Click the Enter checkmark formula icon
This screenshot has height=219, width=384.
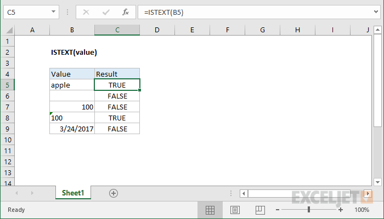(x=105, y=11)
